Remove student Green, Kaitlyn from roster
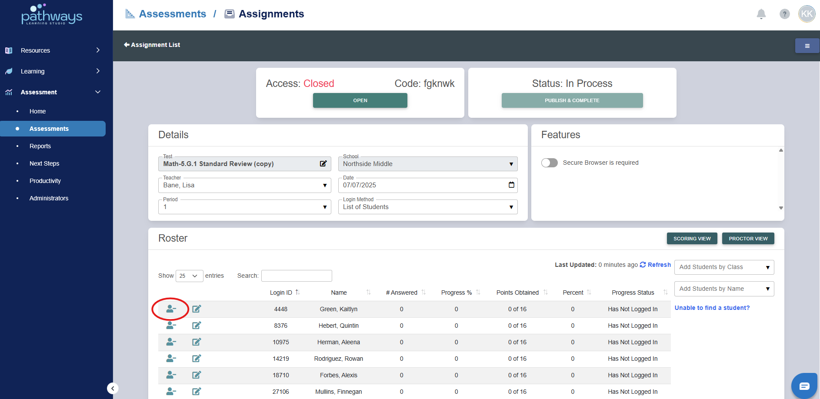The width and height of the screenshot is (820, 399). click(171, 309)
